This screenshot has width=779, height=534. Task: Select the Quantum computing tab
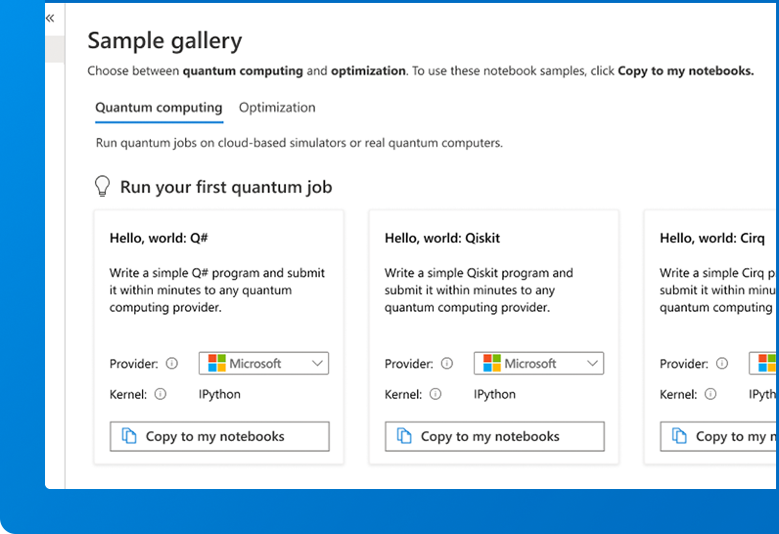(159, 108)
